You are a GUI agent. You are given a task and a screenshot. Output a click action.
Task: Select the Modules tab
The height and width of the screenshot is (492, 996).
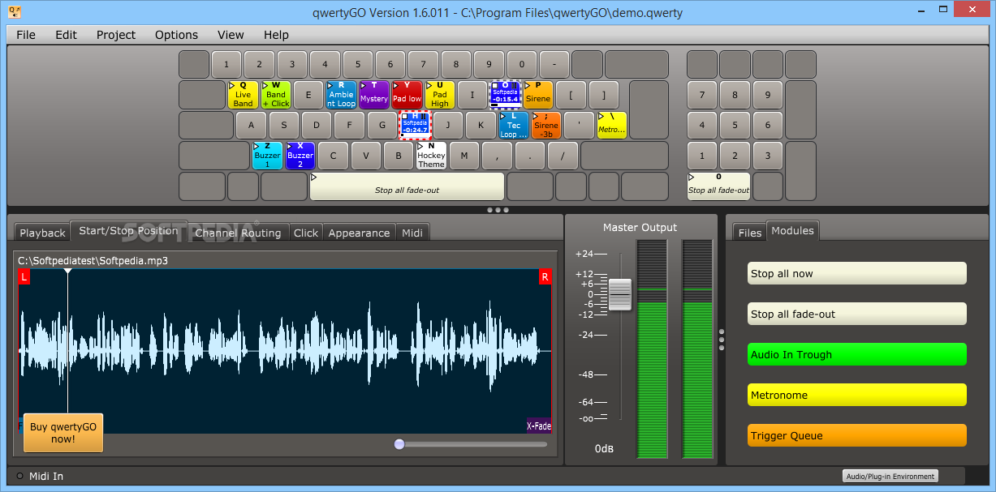click(792, 231)
